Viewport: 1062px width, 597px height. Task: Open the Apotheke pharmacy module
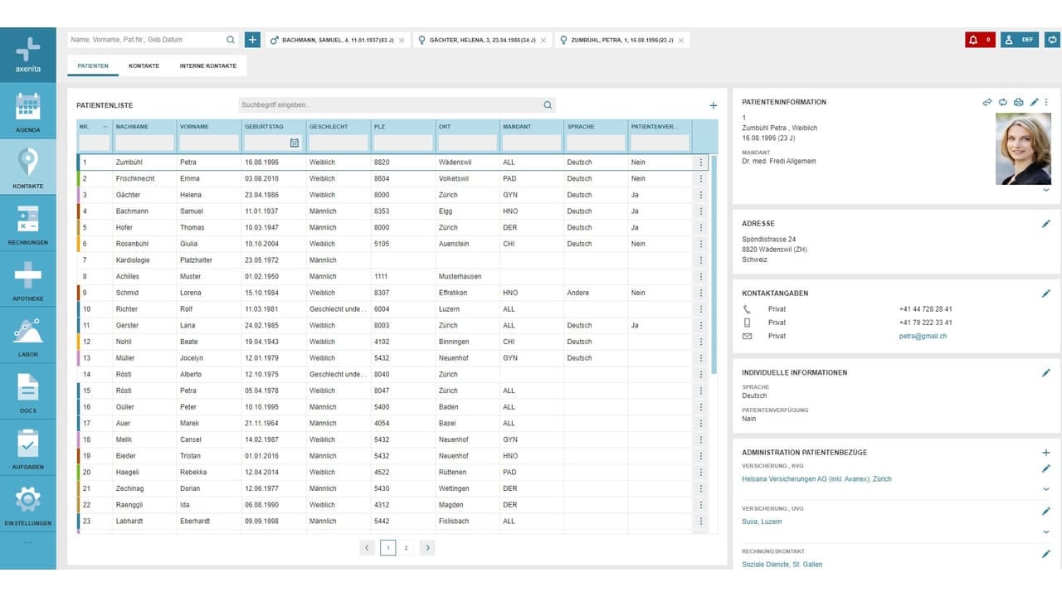(27, 279)
